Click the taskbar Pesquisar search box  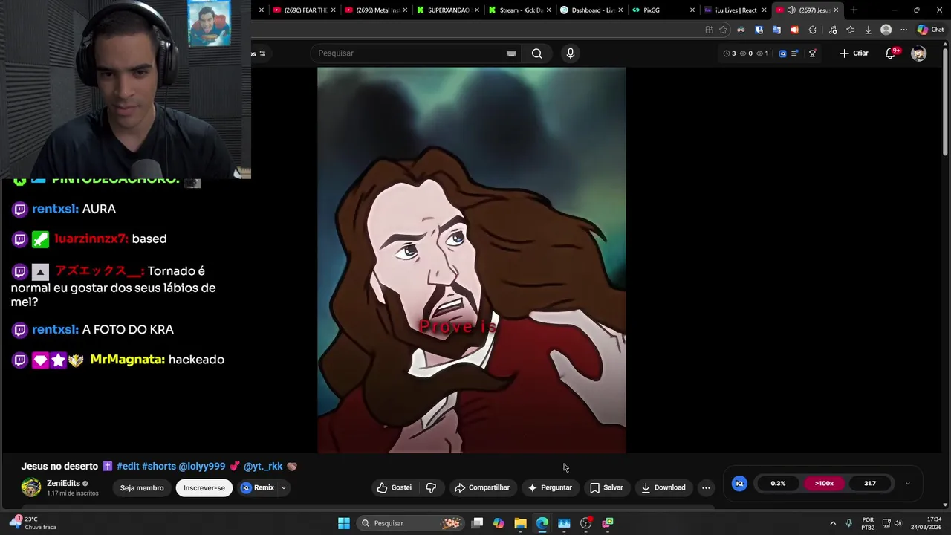tap(410, 523)
